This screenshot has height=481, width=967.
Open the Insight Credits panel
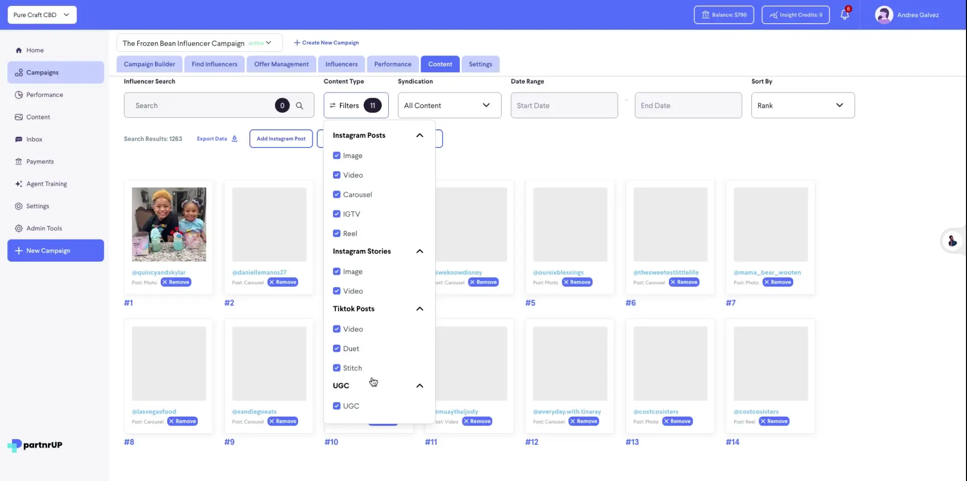point(795,15)
